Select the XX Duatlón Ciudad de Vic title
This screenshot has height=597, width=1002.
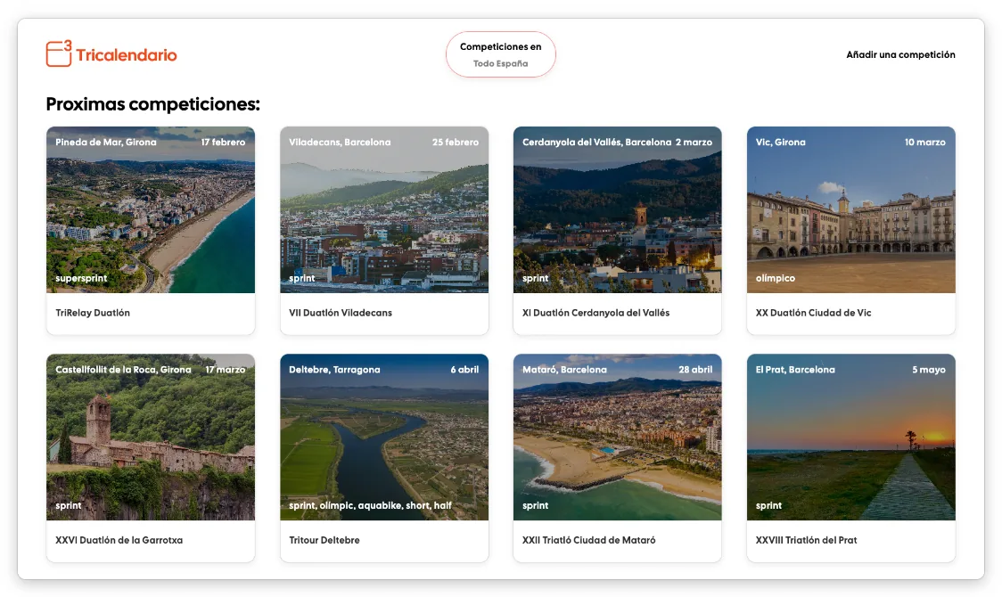point(814,313)
